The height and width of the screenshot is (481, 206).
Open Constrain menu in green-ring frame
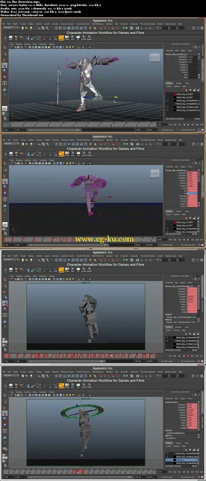(124, 372)
